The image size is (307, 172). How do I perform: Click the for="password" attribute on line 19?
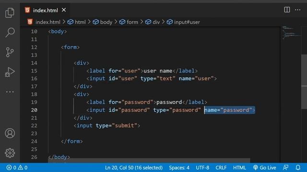[131, 102]
